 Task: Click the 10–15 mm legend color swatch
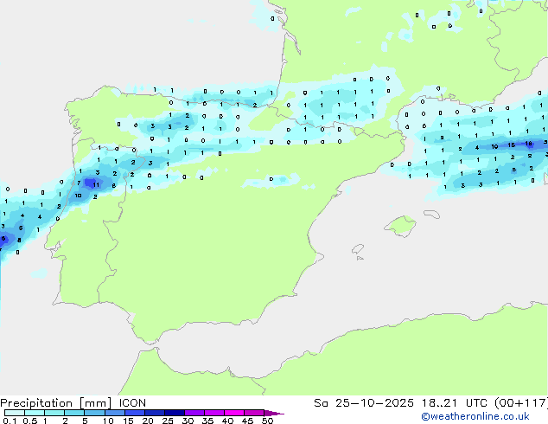click(x=114, y=413)
